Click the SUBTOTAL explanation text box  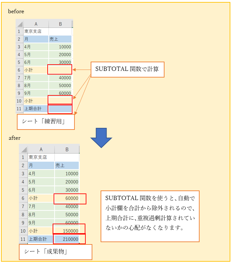pyautogui.click(x=150, y=216)
